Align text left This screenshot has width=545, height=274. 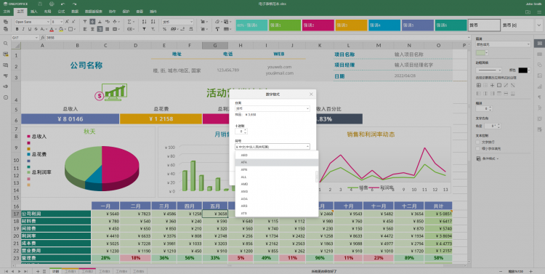point(85,29)
